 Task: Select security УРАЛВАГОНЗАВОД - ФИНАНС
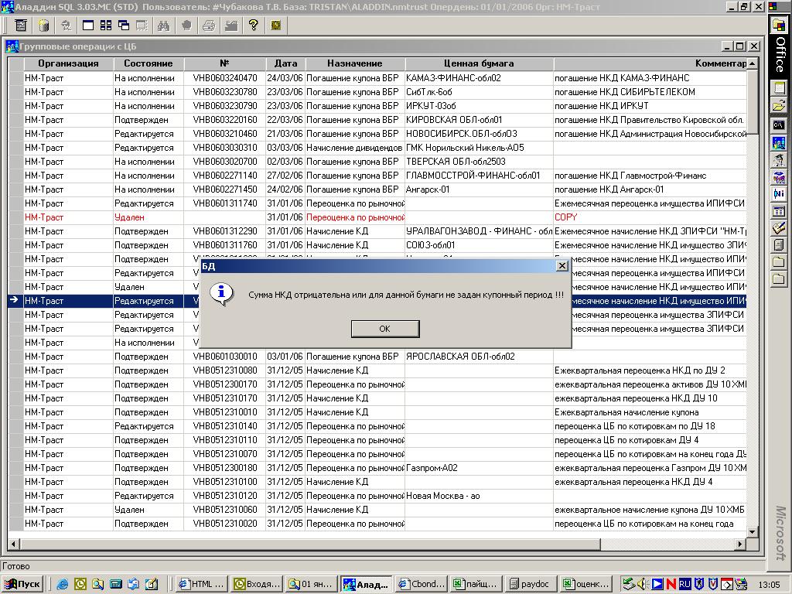click(x=479, y=231)
